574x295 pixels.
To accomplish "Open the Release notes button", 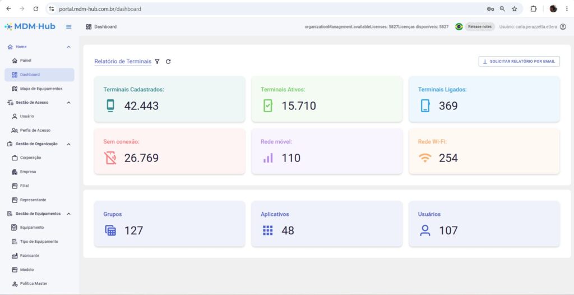I will pyautogui.click(x=480, y=27).
